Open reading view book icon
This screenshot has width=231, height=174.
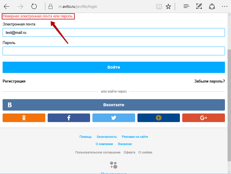159,6
